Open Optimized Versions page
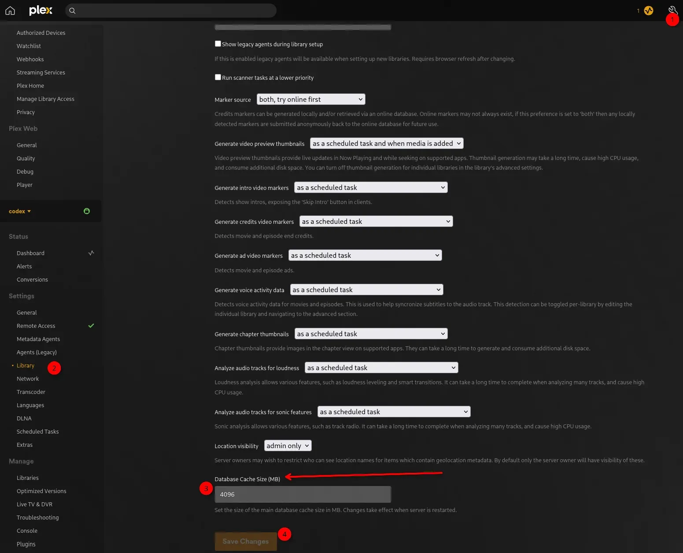 (41, 491)
